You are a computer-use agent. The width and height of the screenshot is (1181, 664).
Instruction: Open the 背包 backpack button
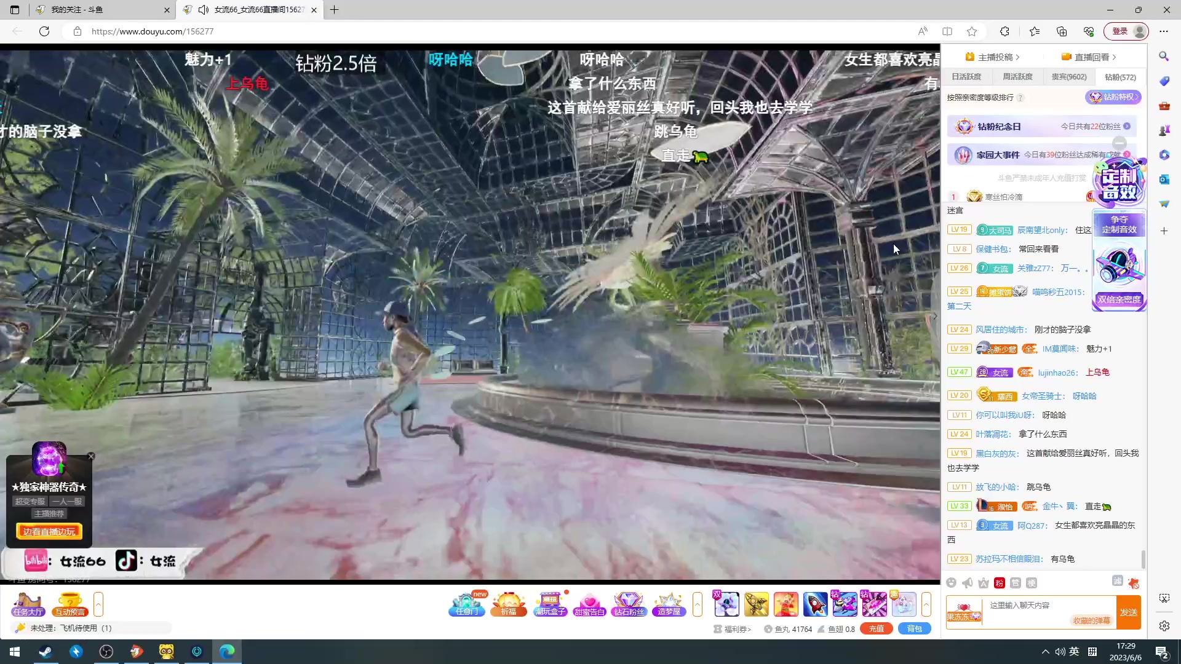point(915,629)
